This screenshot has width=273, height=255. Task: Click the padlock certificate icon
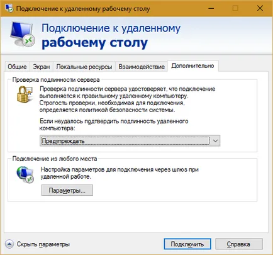(x=25, y=95)
